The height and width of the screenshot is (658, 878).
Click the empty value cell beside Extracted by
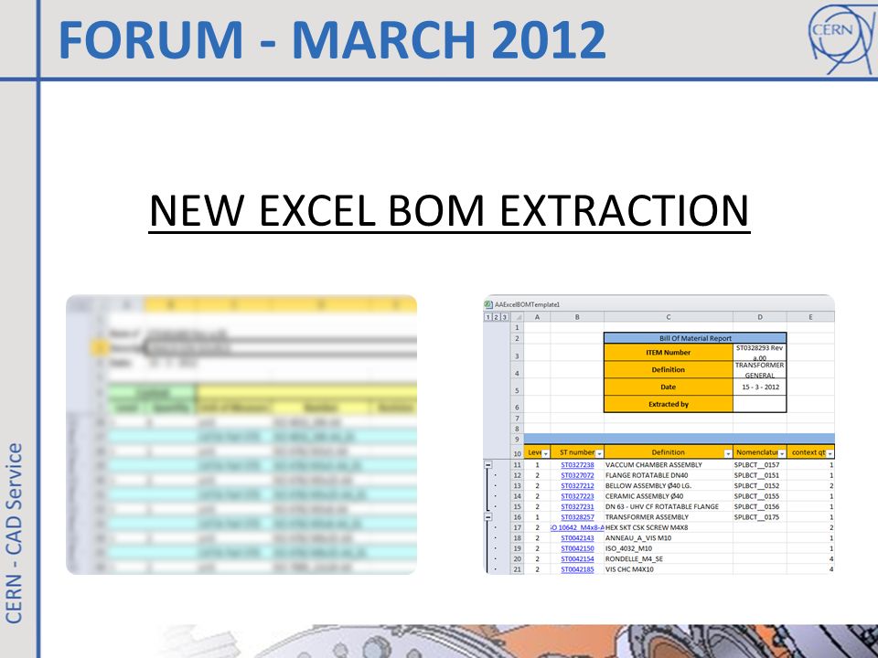[760, 404]
